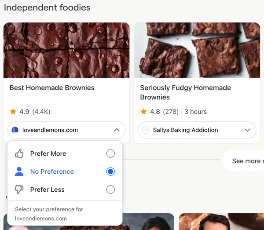Open the Sallys Baking Addiction source dropdown
Image resolution: width=264 pixels, height=230 pixels.
[197, 130]
